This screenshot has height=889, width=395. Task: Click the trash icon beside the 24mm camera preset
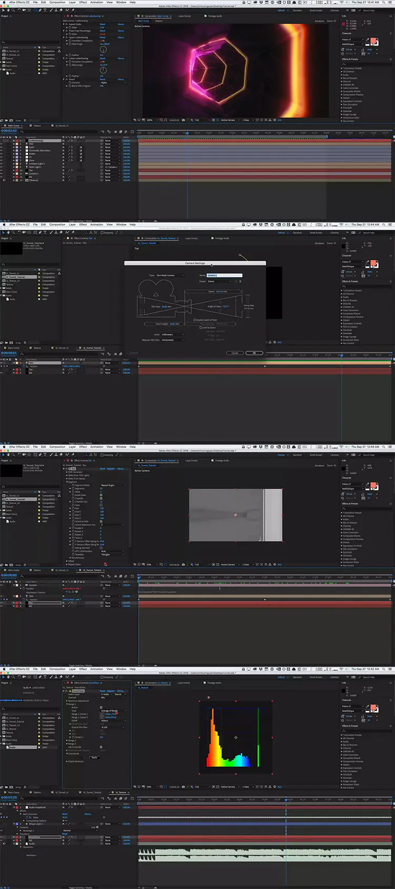point(240,281)
